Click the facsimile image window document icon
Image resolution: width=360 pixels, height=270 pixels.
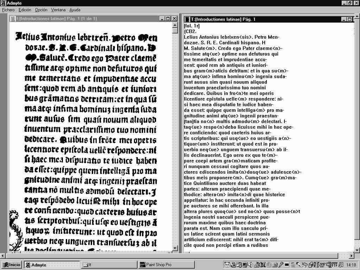click(13, 19)
